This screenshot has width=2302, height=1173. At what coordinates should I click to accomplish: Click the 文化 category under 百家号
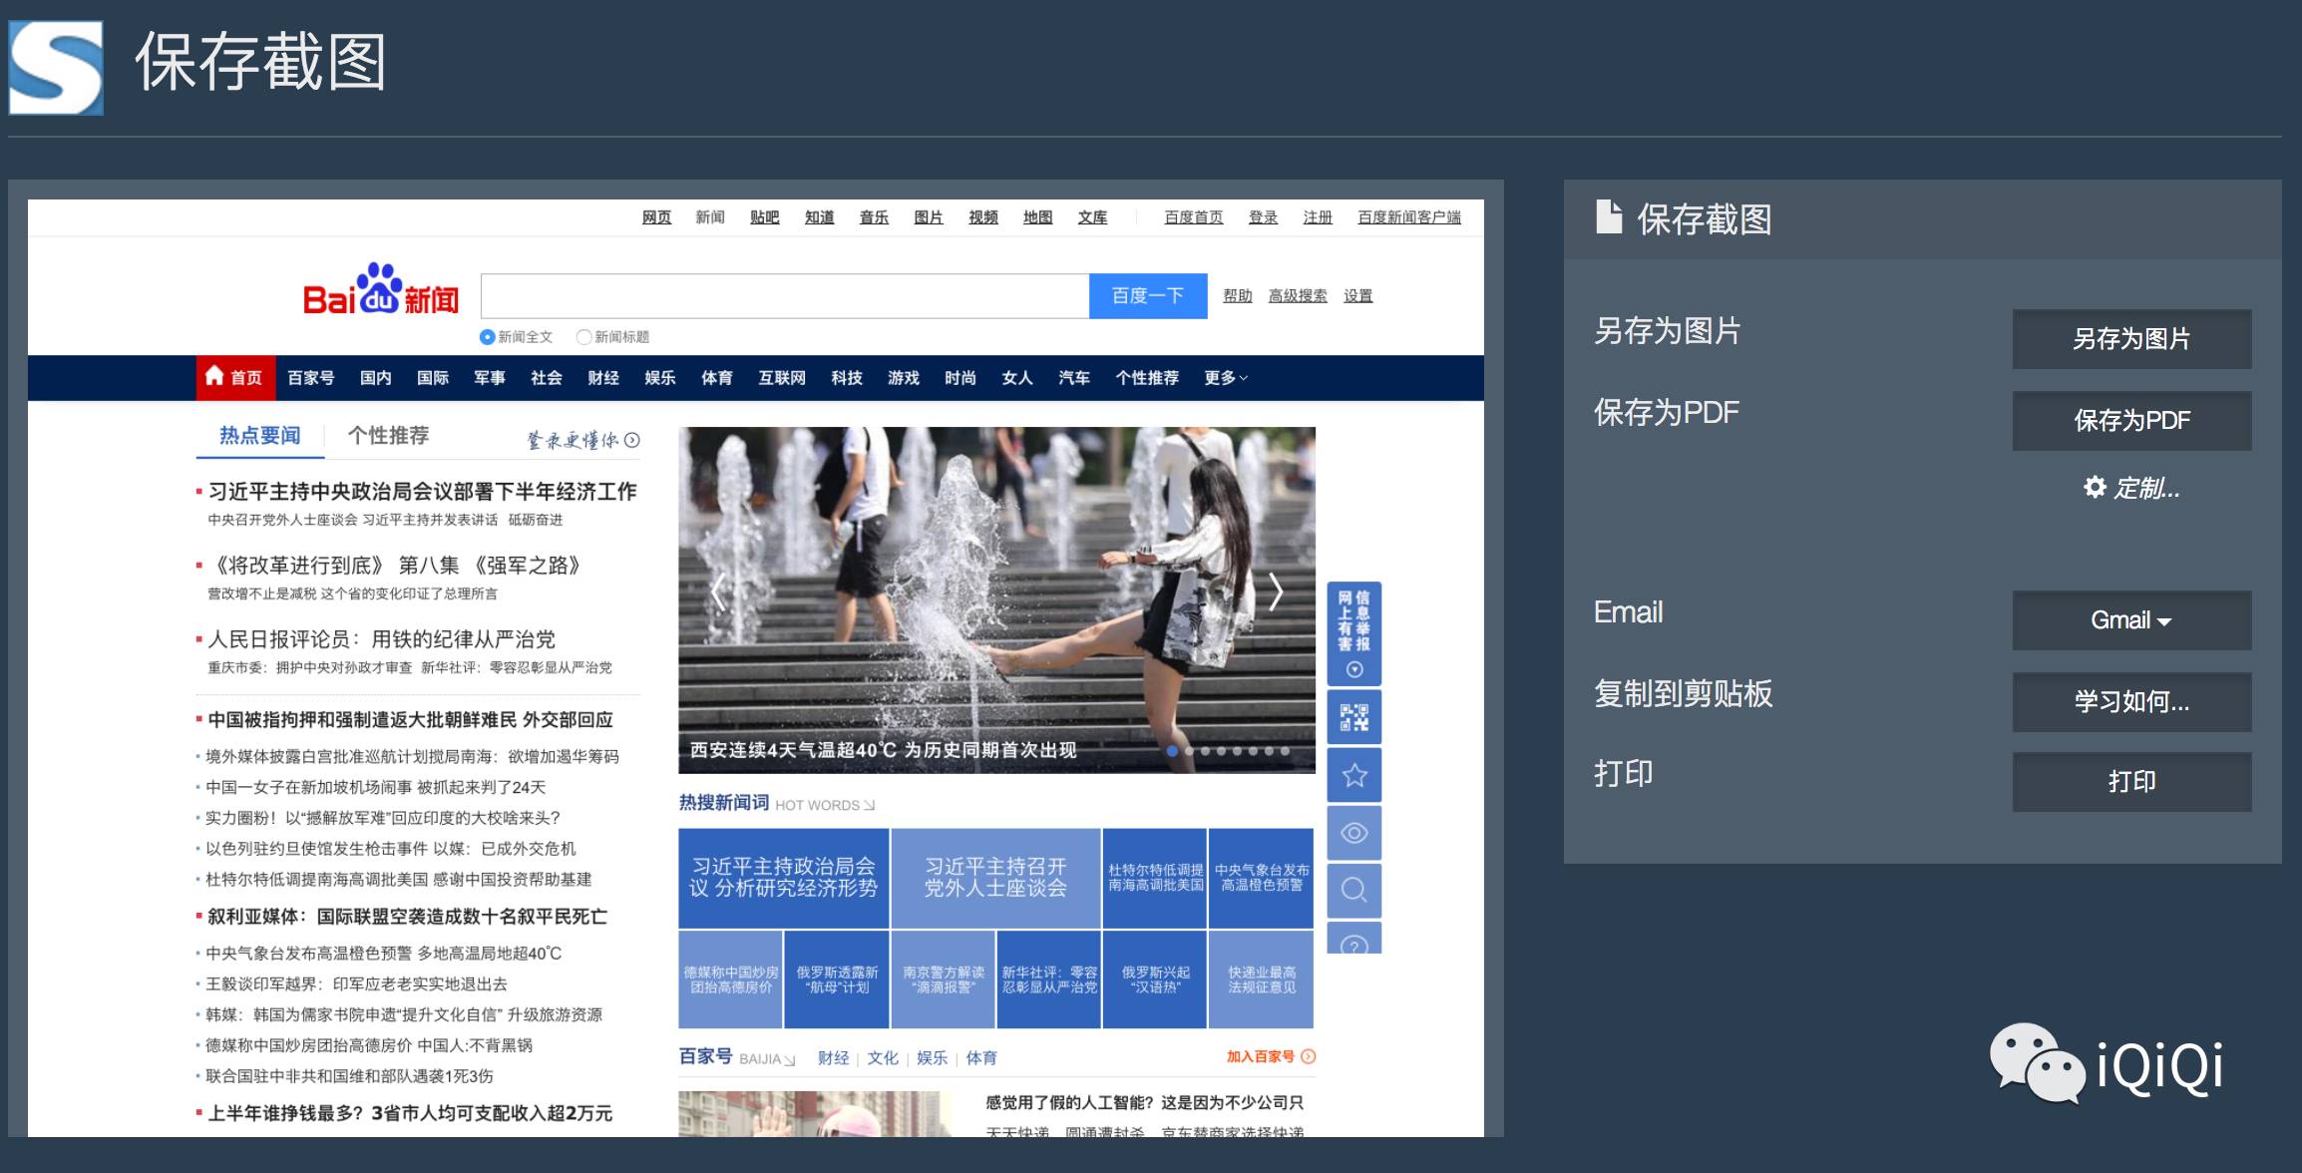tap(882, 1058)
